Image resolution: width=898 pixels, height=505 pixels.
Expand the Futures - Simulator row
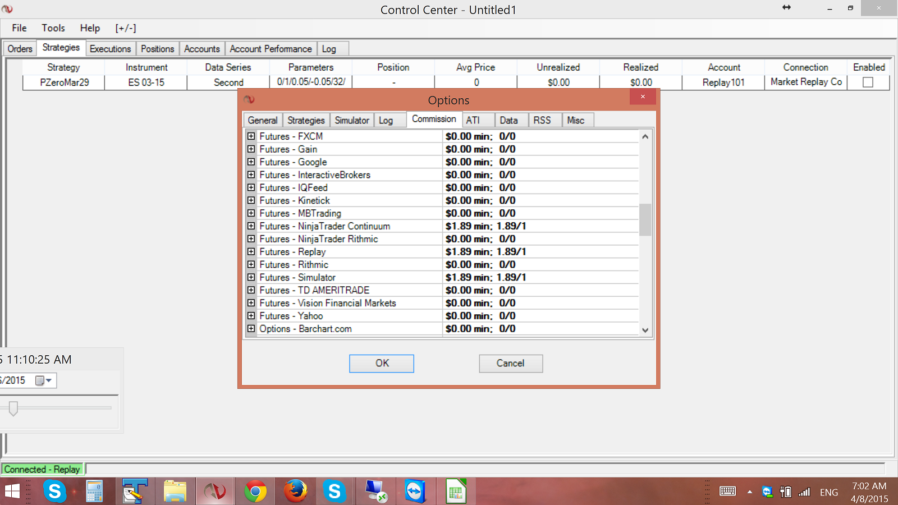(x=251, y=277)
